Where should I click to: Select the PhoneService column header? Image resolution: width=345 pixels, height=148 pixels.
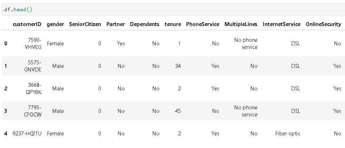(x=203, y=24)
